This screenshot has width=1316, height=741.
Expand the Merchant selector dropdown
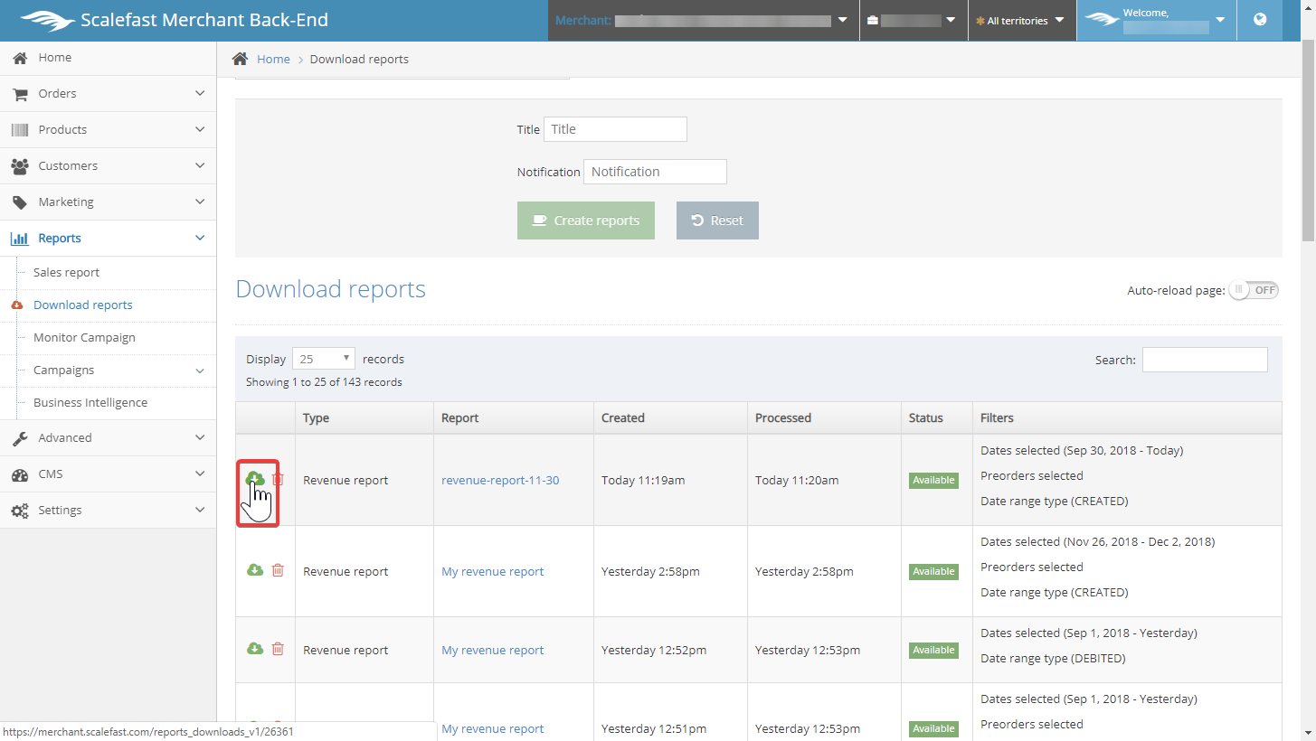(x=842, y=20)
